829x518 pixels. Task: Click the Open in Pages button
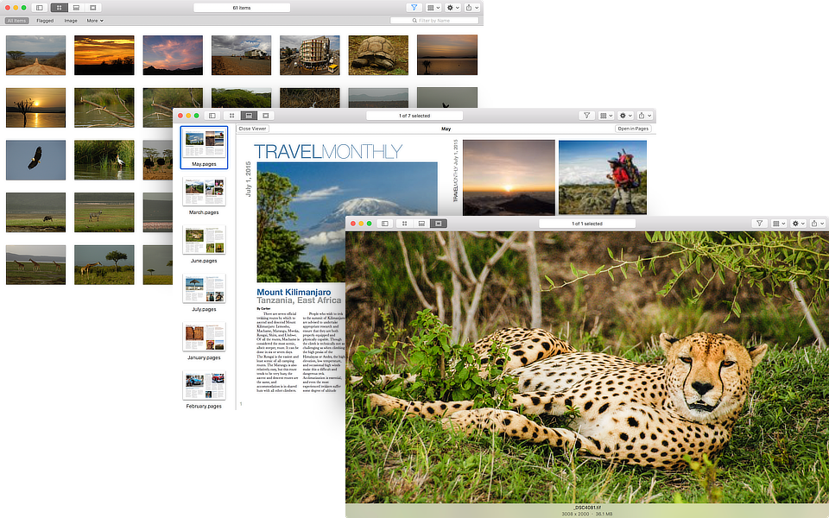coord(631,128)
